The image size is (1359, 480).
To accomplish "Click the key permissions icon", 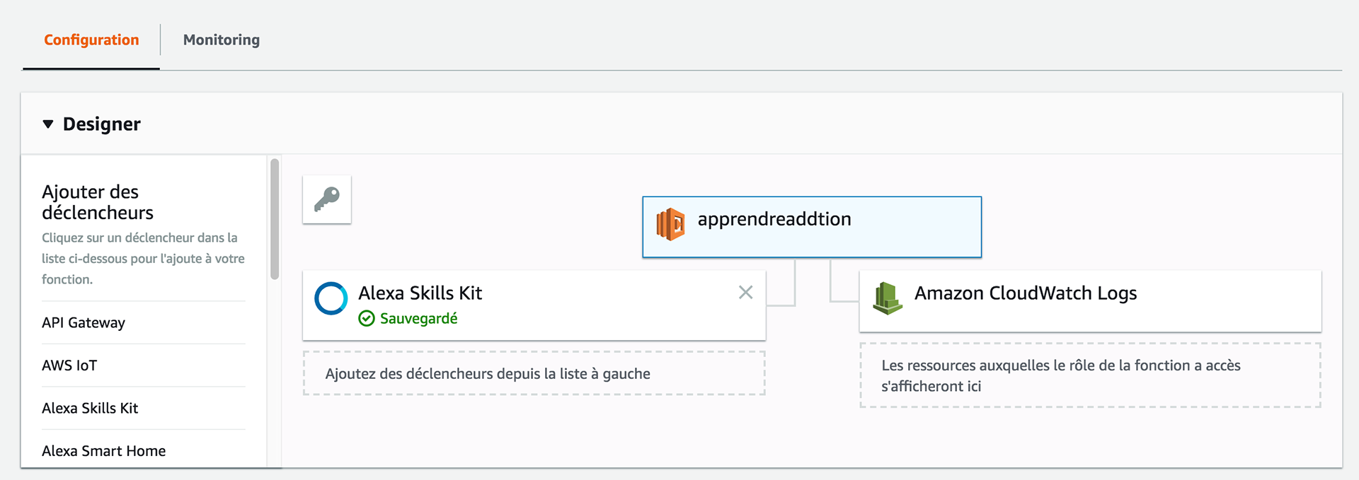I will 327,199.
